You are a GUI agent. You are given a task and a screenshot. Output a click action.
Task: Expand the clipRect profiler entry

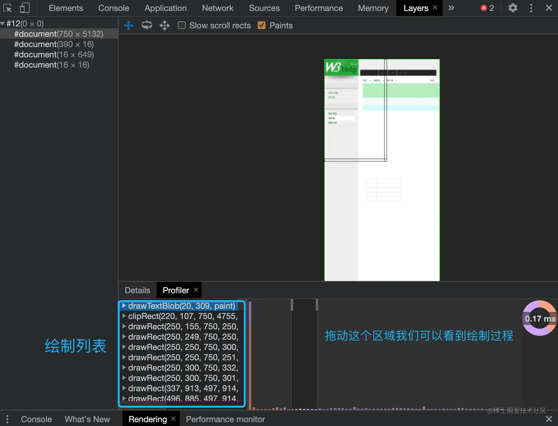pyautogui.click(x=124, y=316)
